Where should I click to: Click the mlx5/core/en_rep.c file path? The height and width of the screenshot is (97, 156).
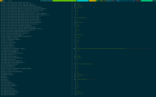[x=20, y=18]
